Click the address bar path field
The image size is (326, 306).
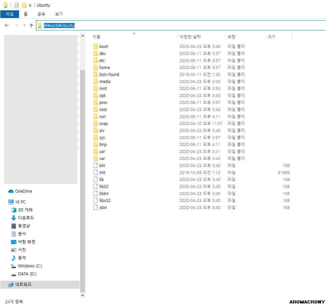click(181, 25)
